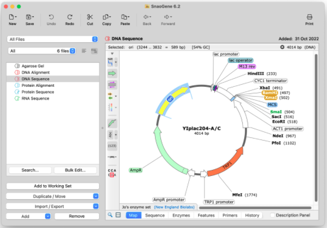Click the Paste toolbar icon

[125, 17]
